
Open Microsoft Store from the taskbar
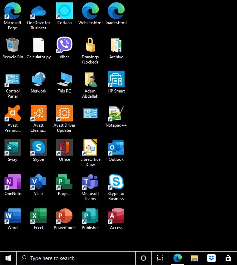228,258
